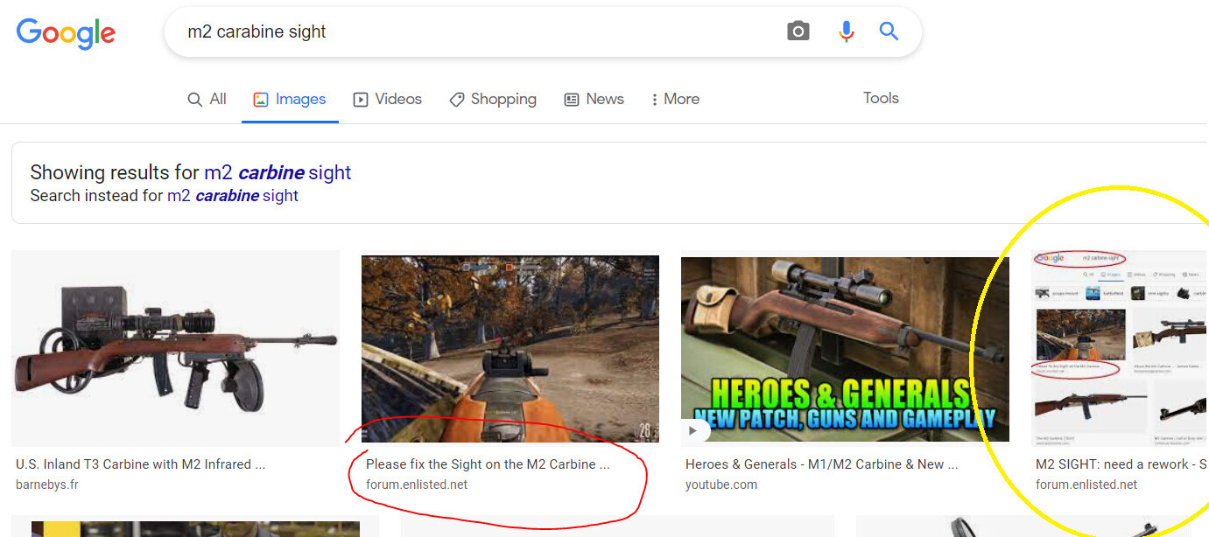Click forum.enlisted.net under 'Please fix the Sight'
Screen dimensions: 1209x537
(417, 485)
